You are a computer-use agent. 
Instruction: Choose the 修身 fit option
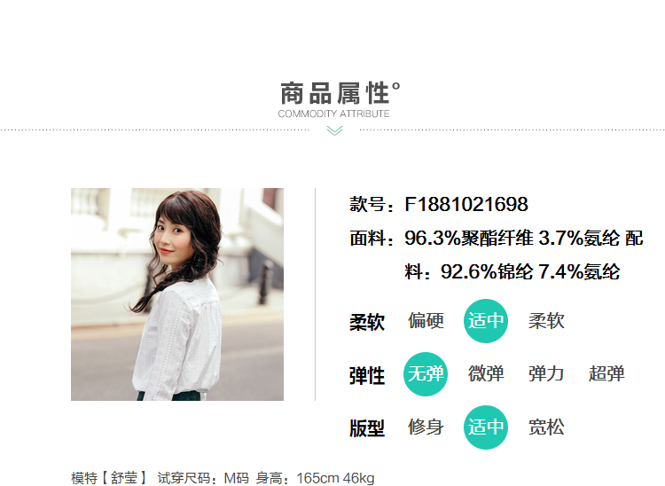click(426, 427)
